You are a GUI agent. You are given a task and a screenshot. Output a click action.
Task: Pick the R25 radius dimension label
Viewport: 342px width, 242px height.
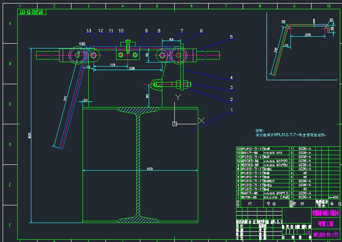[x=82, y=43]
